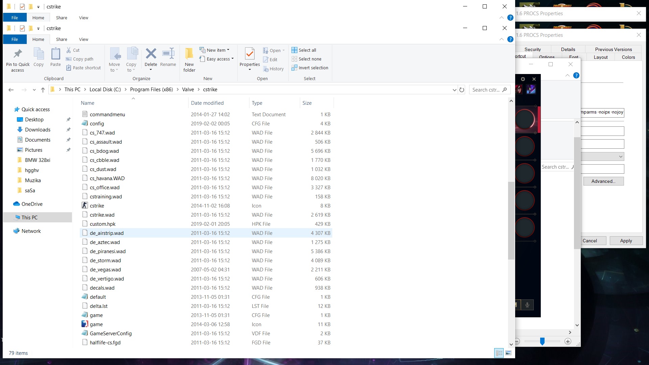Click the Edit command in Open group
This screenshot has width=649, height=365.
coord(270,59)
